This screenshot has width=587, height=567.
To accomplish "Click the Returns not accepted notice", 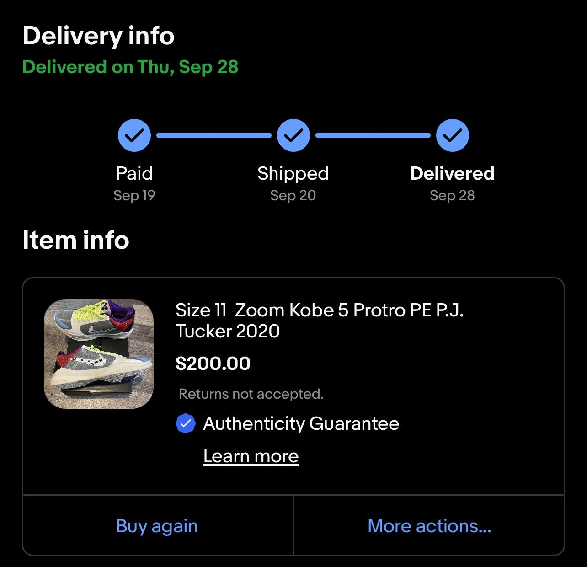I will pyautogui.click(x=251, y=393).
